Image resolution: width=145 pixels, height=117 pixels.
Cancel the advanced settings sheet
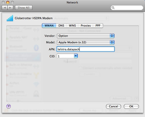pyautogui.click(x=113, y=107)
